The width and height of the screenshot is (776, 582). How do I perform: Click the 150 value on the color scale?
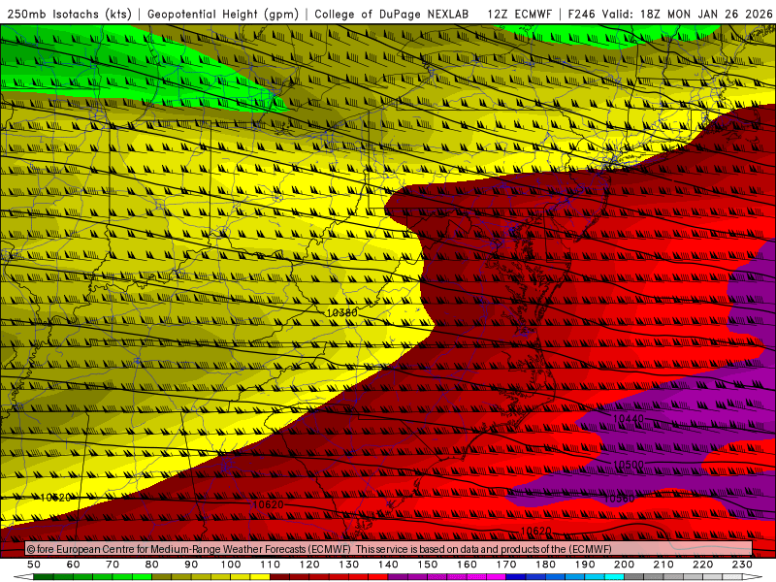pyautogui.click(x=427, y=565)
